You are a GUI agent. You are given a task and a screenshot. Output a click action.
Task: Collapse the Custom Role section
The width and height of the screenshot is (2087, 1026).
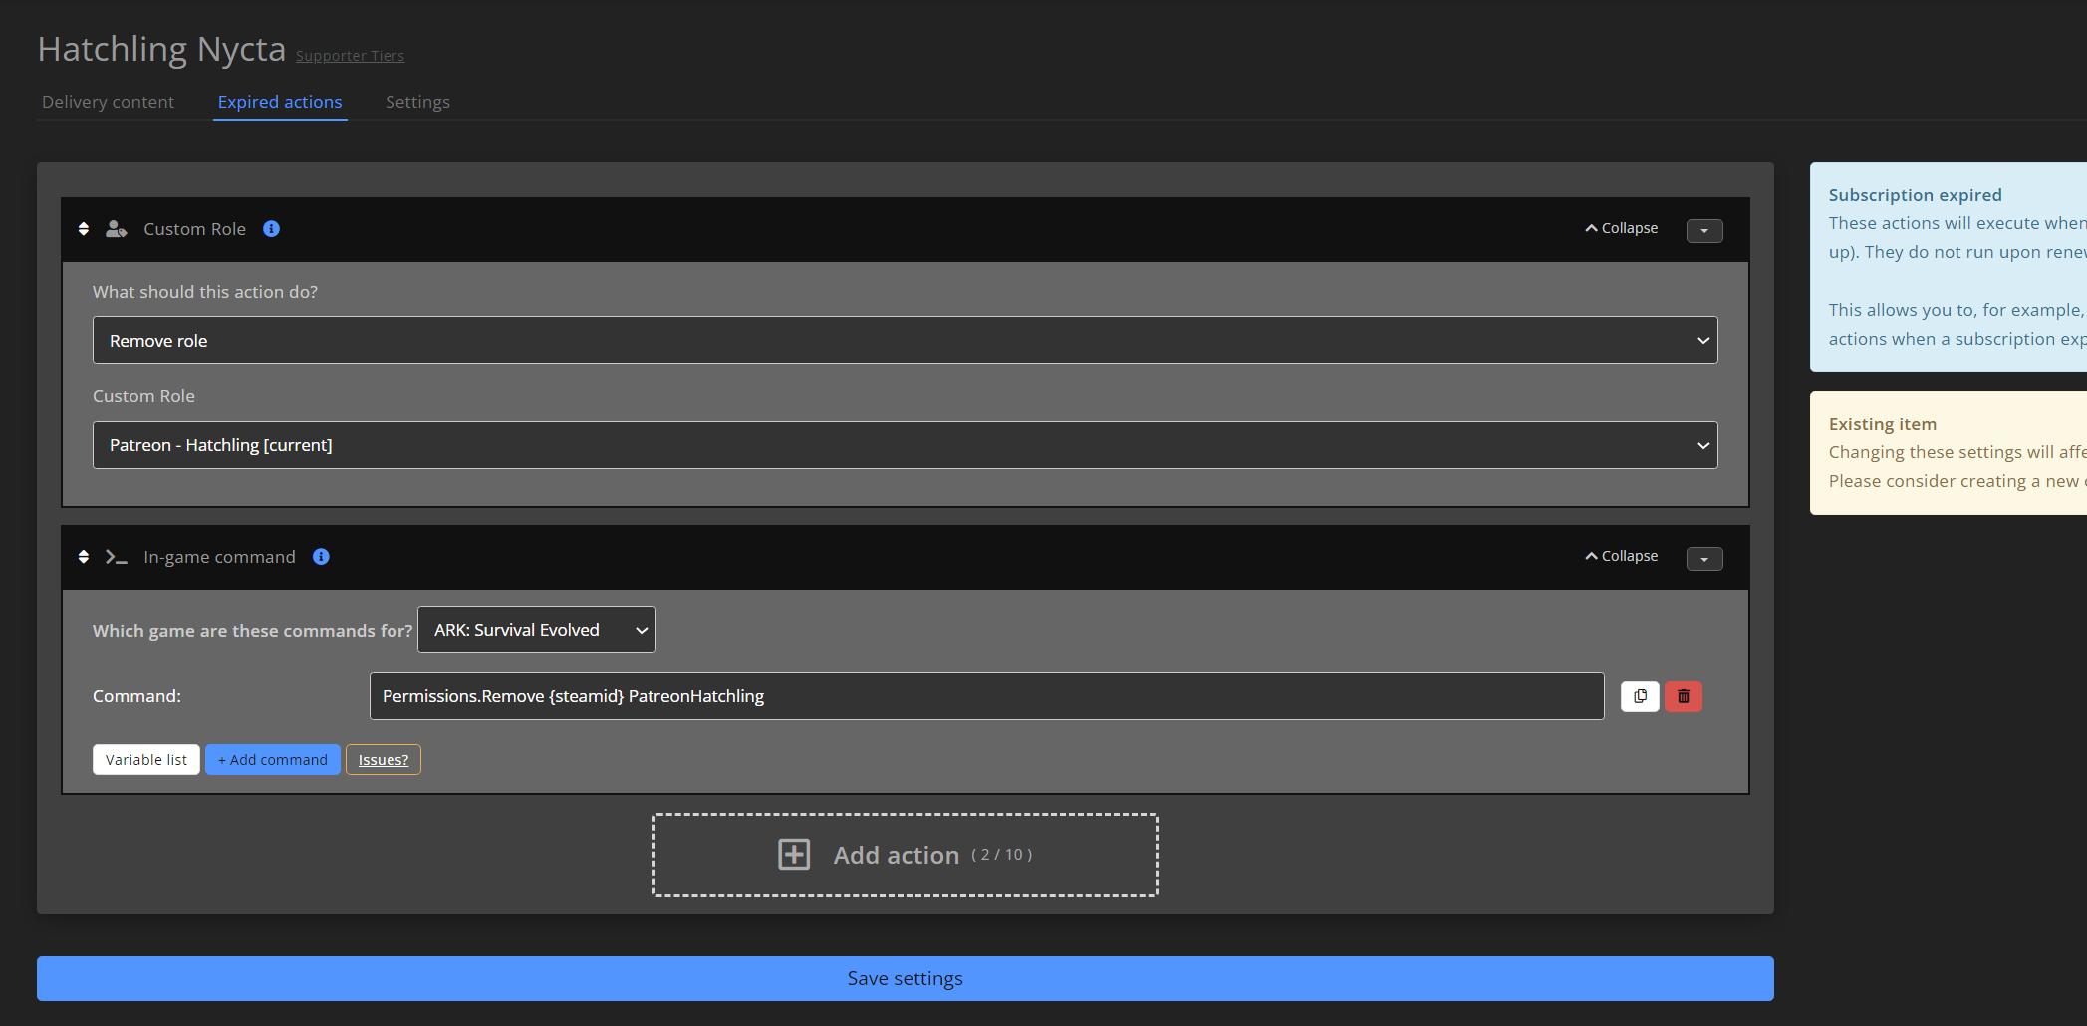pos(1620,228)
